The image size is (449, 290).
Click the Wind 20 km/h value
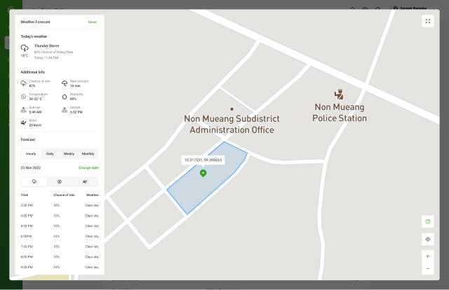[x=35, y=125]
